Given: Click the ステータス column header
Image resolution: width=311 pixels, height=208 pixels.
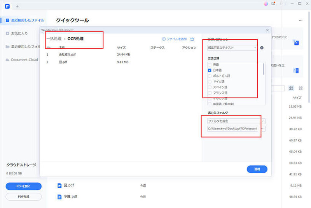Looking at the screenshot, I should [x=157, y=47].
